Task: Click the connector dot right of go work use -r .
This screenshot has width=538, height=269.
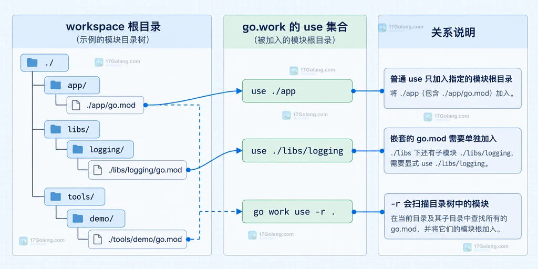Action: pos(353,212)
